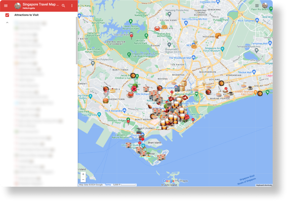Open the hamburger menu in header

(6, 6)
